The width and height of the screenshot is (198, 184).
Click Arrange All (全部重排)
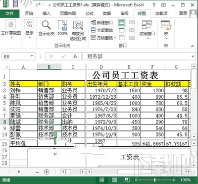pyautogui.click(x=101, y=30)
